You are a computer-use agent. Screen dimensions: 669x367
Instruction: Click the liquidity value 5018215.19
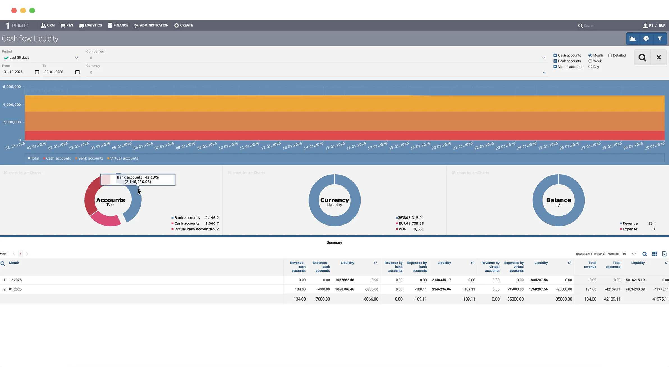(635, 280)
